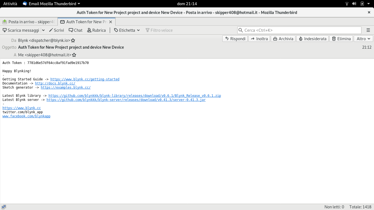
Task: Click the Totale: 1418 status entry
Action: coord(360,207)
